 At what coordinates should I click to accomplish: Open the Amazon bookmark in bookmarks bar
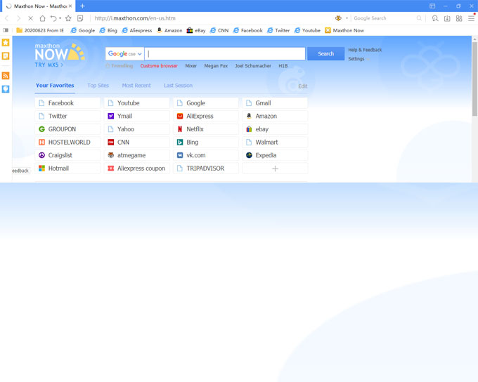pyautogui.click(x=169, y=30)
